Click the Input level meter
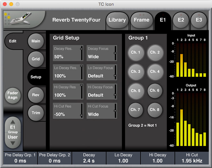212x168 pixels. point(191,60)
